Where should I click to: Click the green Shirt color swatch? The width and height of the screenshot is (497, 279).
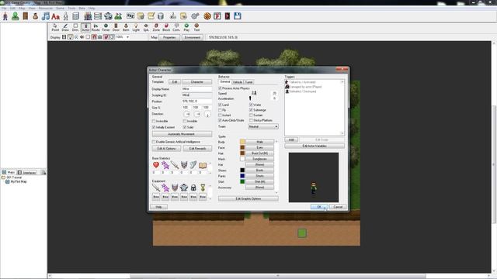tap(242, 181)
